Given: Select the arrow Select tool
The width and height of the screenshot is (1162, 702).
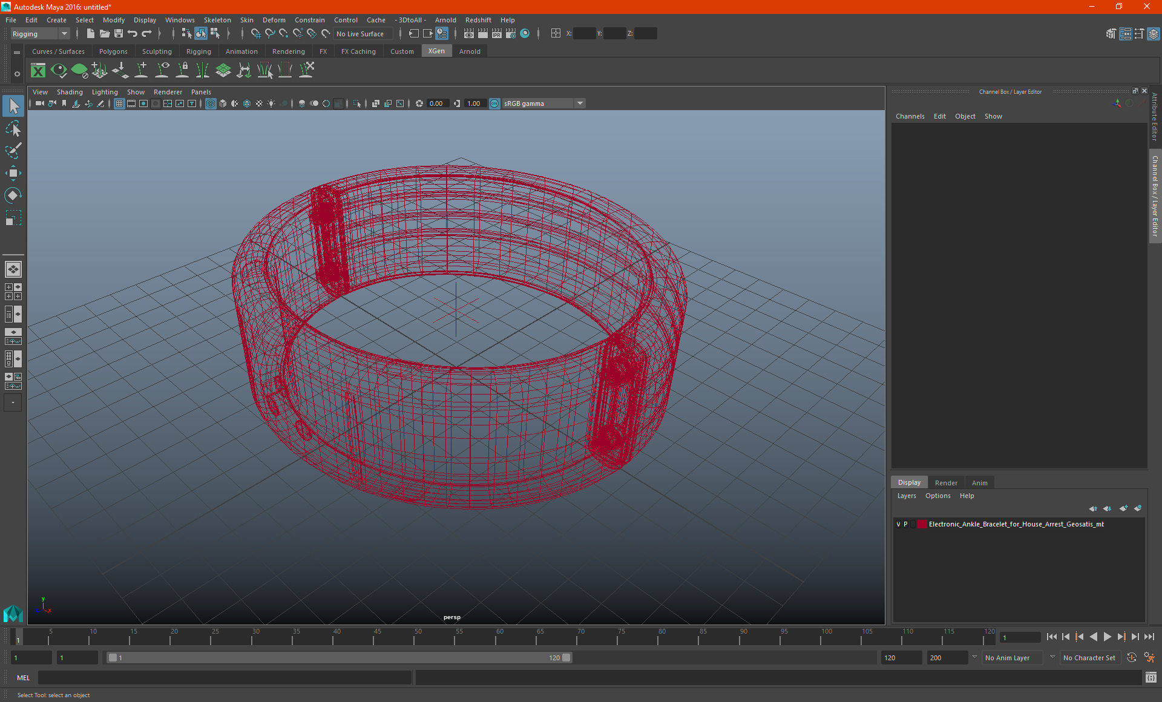Looking at the screenshot, I should coord(13,107).
